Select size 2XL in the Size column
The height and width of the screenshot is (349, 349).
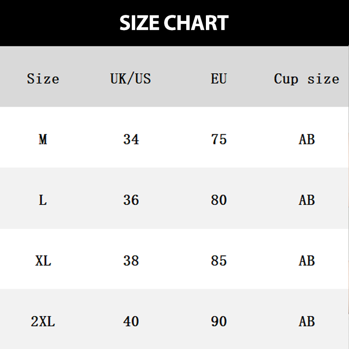[43, 322]
